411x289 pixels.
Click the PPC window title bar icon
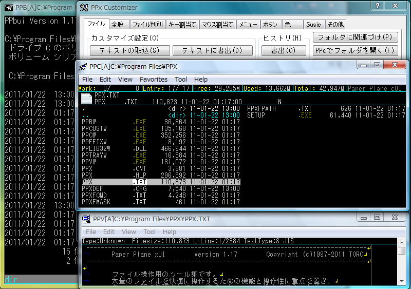[83, 66]
